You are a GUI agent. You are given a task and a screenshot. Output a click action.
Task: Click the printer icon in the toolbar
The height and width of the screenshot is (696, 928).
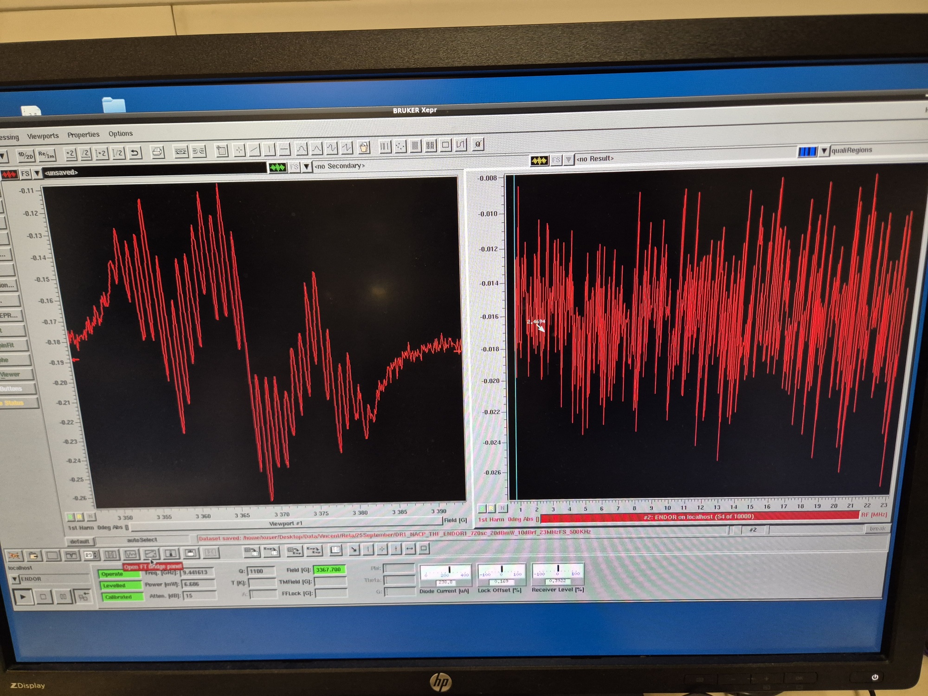click(x=157, y=152)
